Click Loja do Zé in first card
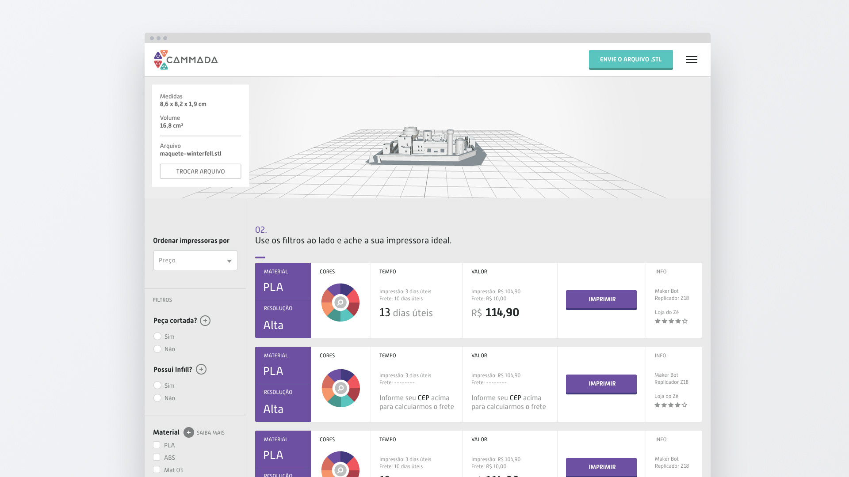Image resolution: width=849 pixels, height=477 pixels. tap(666, 312)
